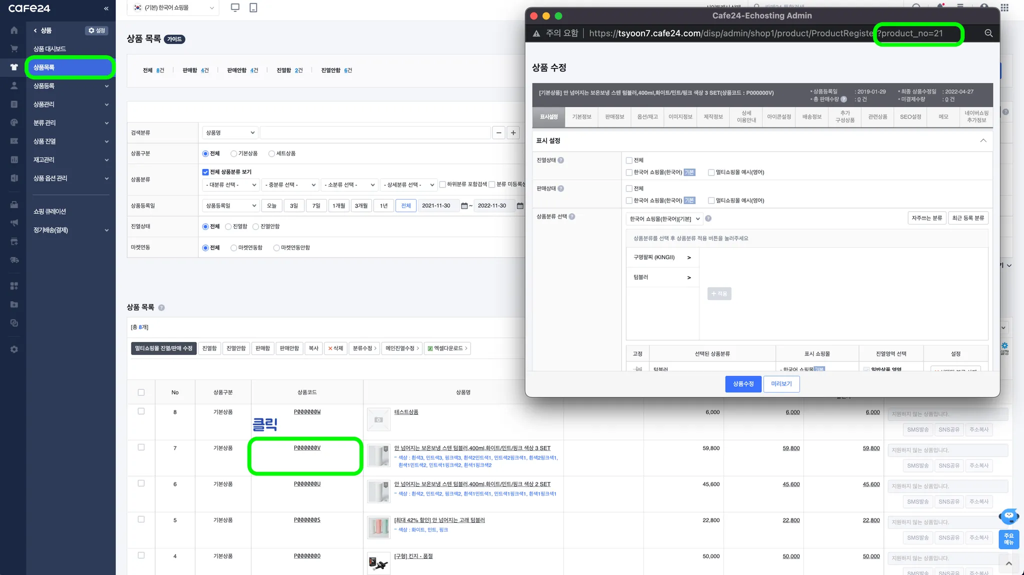Click the plus icon to add search condition

coord(513,132)
